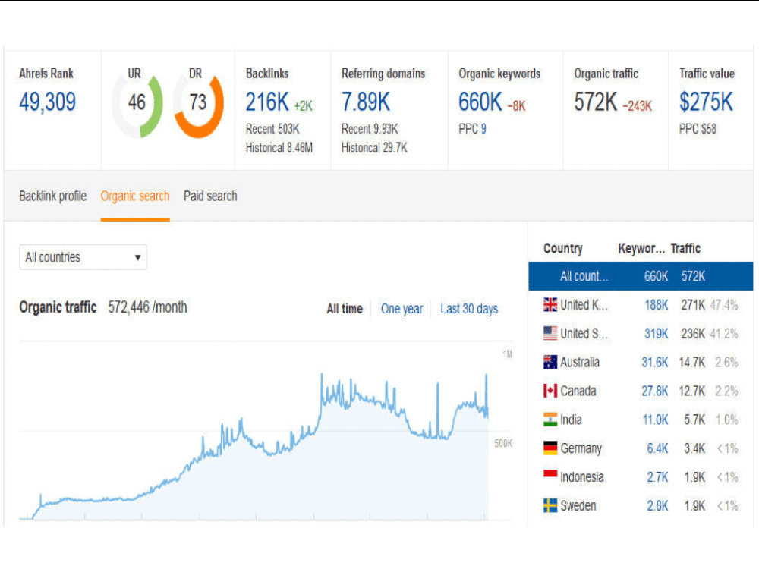Select the Indonesia country name
Image resolution: width=759 pixels, height=569 pixels.
582,477
